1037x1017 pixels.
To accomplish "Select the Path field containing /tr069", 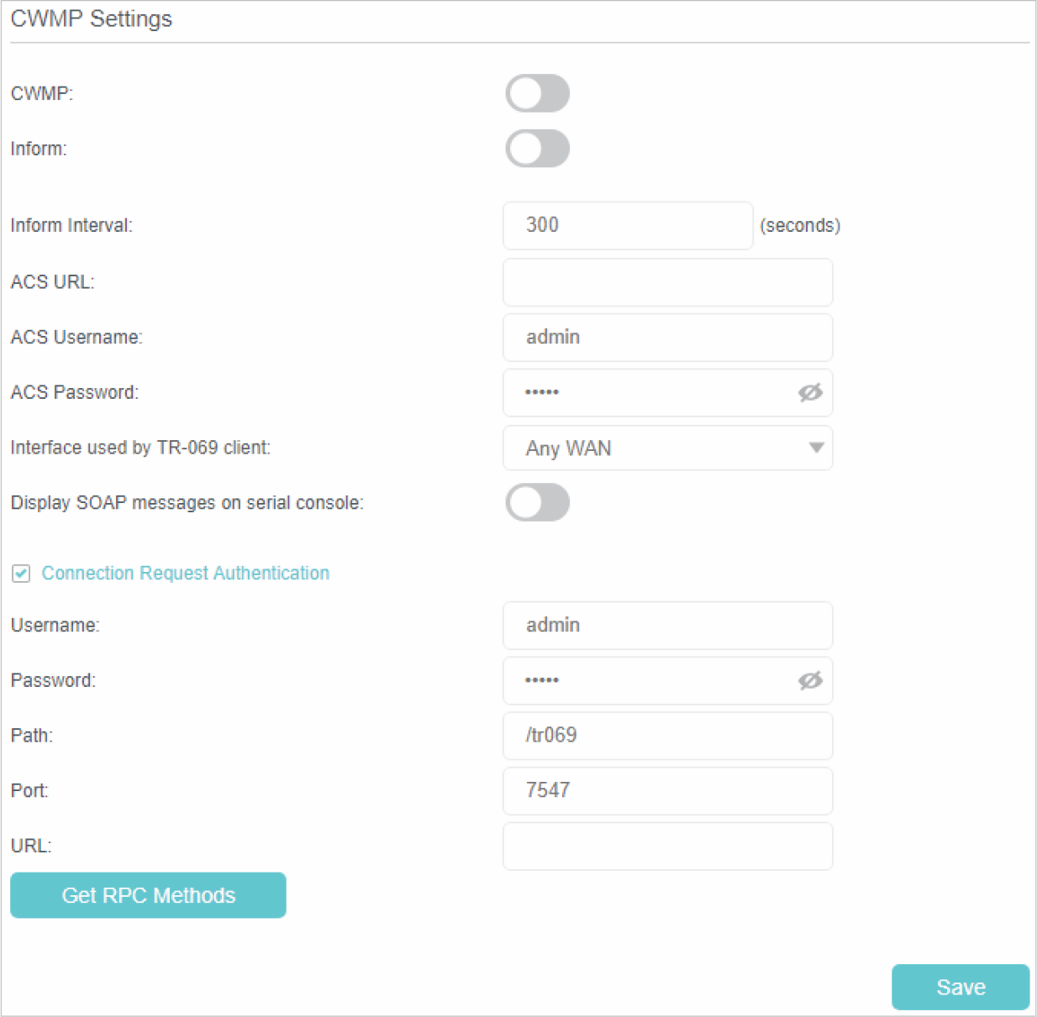I will point(667,736).
